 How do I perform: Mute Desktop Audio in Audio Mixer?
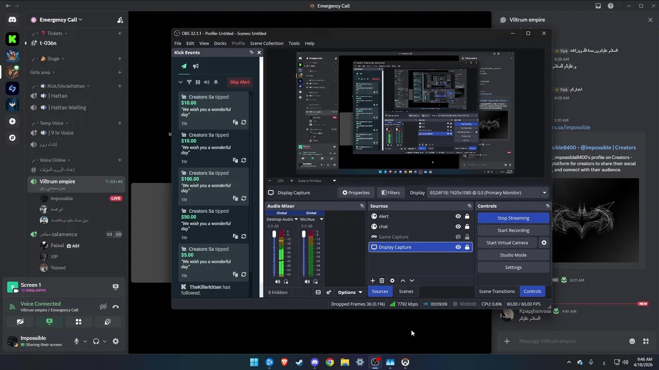(x=278, y=282)
